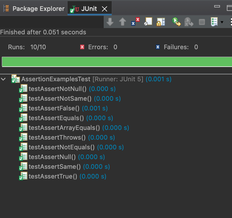Click the testAssertSame passed icon
232x218 pixels.
click(23, 166)
